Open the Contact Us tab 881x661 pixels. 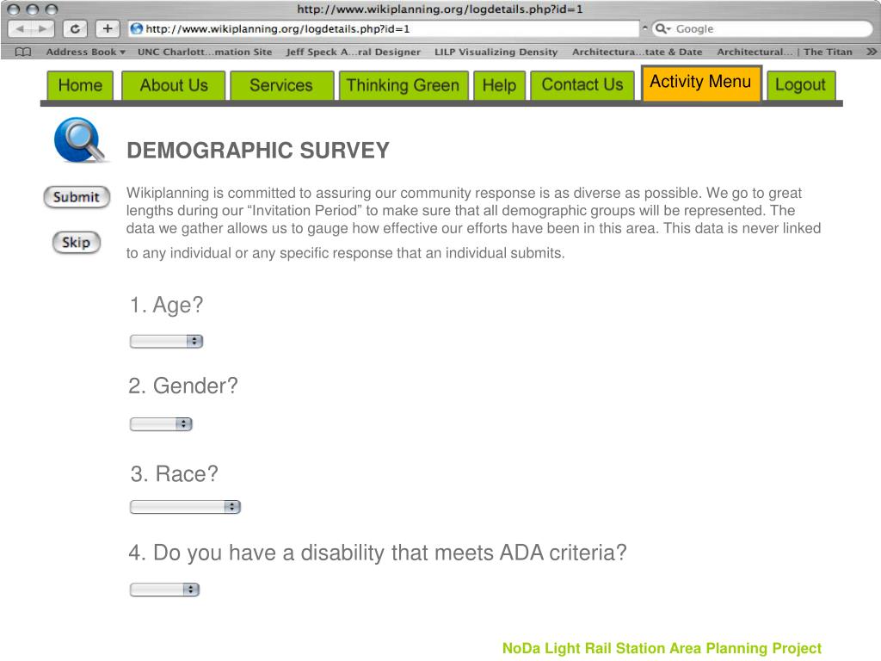[x=582, y=85]
